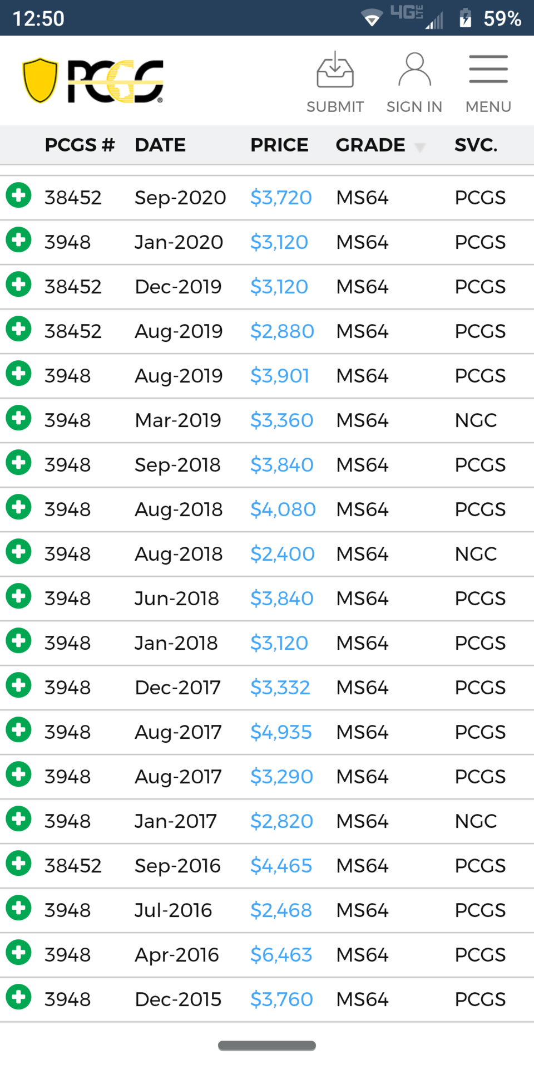Sort by the PCGS # column header
This screenshot has height=1069, width=534.
tap(80, 145)
